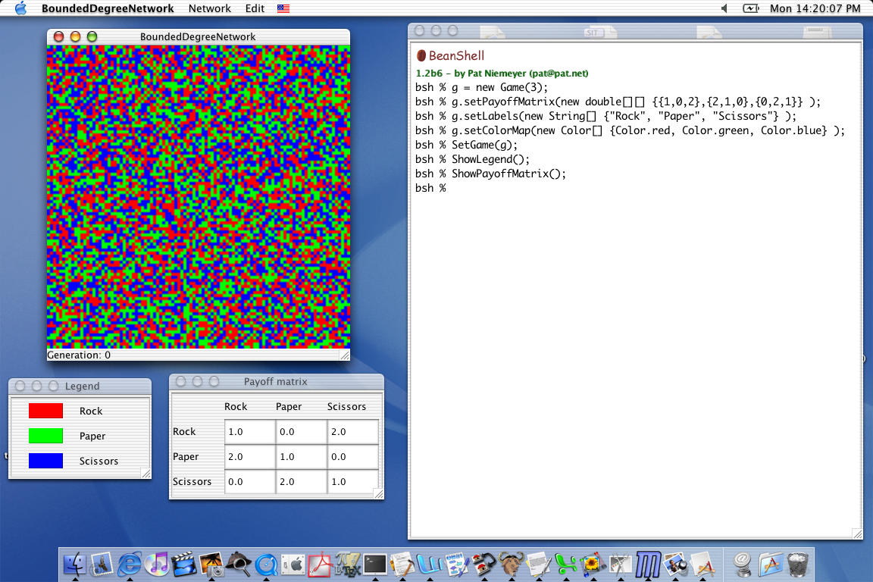873x582 pixels.
Task: Launch Adobe Acrobat Reader from Dock
Action: [x=321, y=564]
